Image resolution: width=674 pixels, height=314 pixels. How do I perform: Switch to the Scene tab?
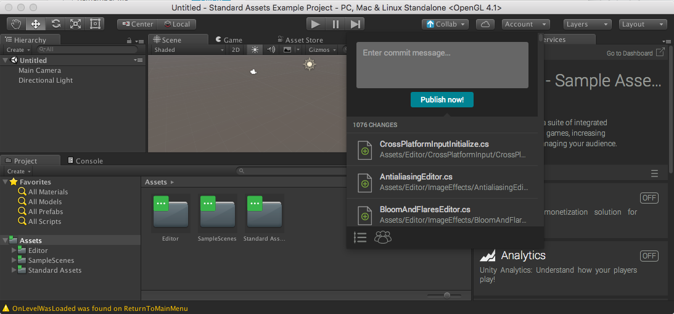(178, 40)
